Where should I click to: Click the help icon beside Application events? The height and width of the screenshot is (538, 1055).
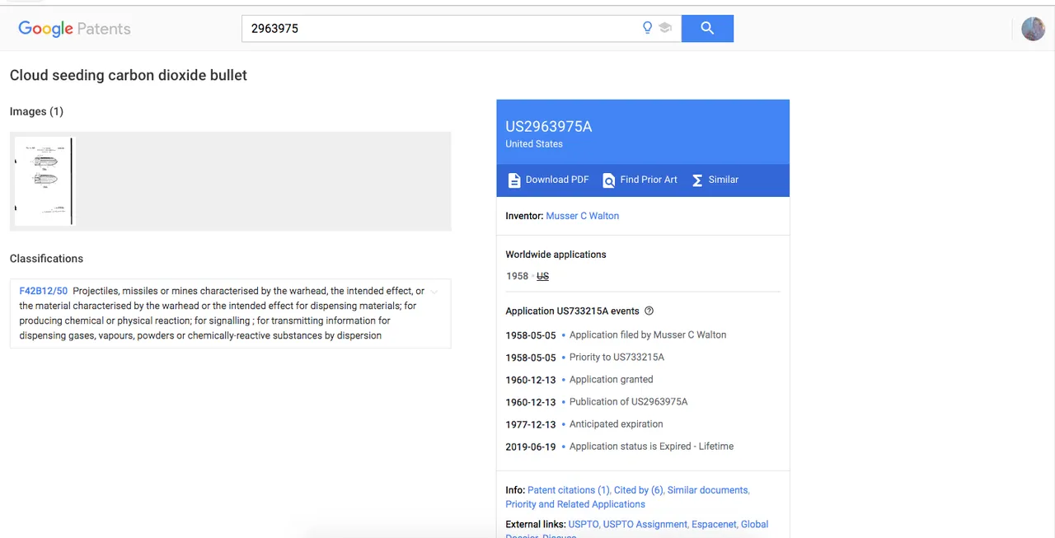(649, 311)
